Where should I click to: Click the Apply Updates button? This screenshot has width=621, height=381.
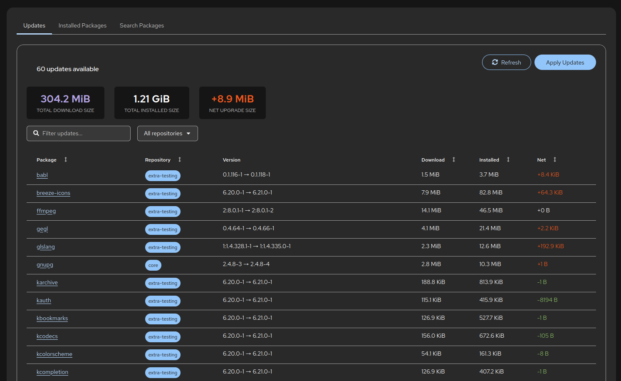565,62
